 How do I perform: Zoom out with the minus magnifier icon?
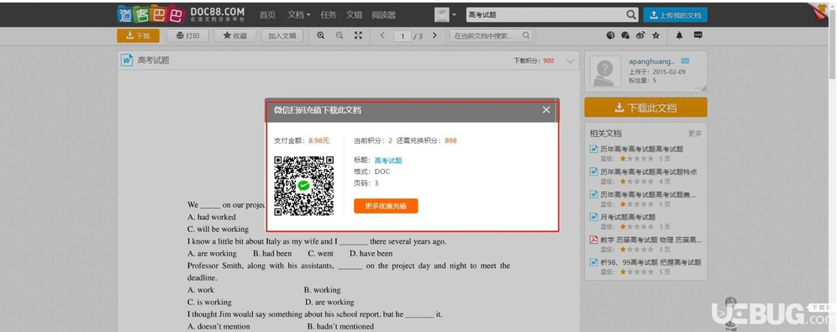(x=340, y=35)
